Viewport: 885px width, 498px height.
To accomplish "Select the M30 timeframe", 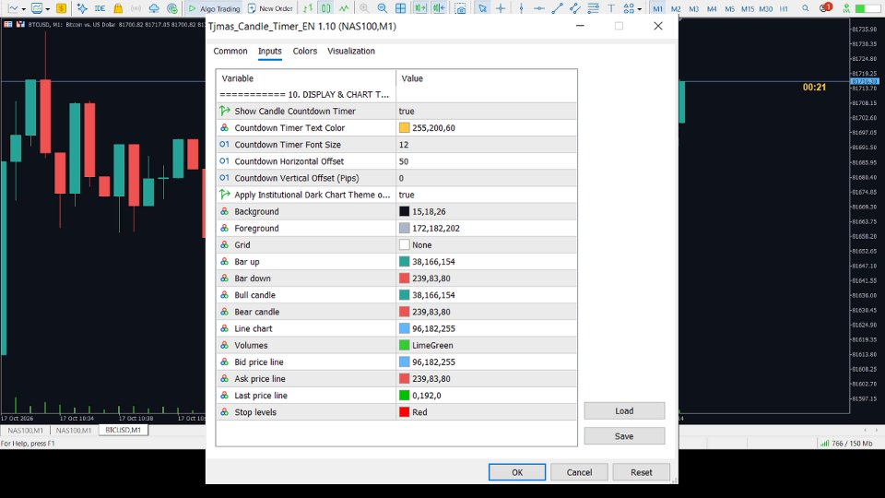I will pos(766,8).
